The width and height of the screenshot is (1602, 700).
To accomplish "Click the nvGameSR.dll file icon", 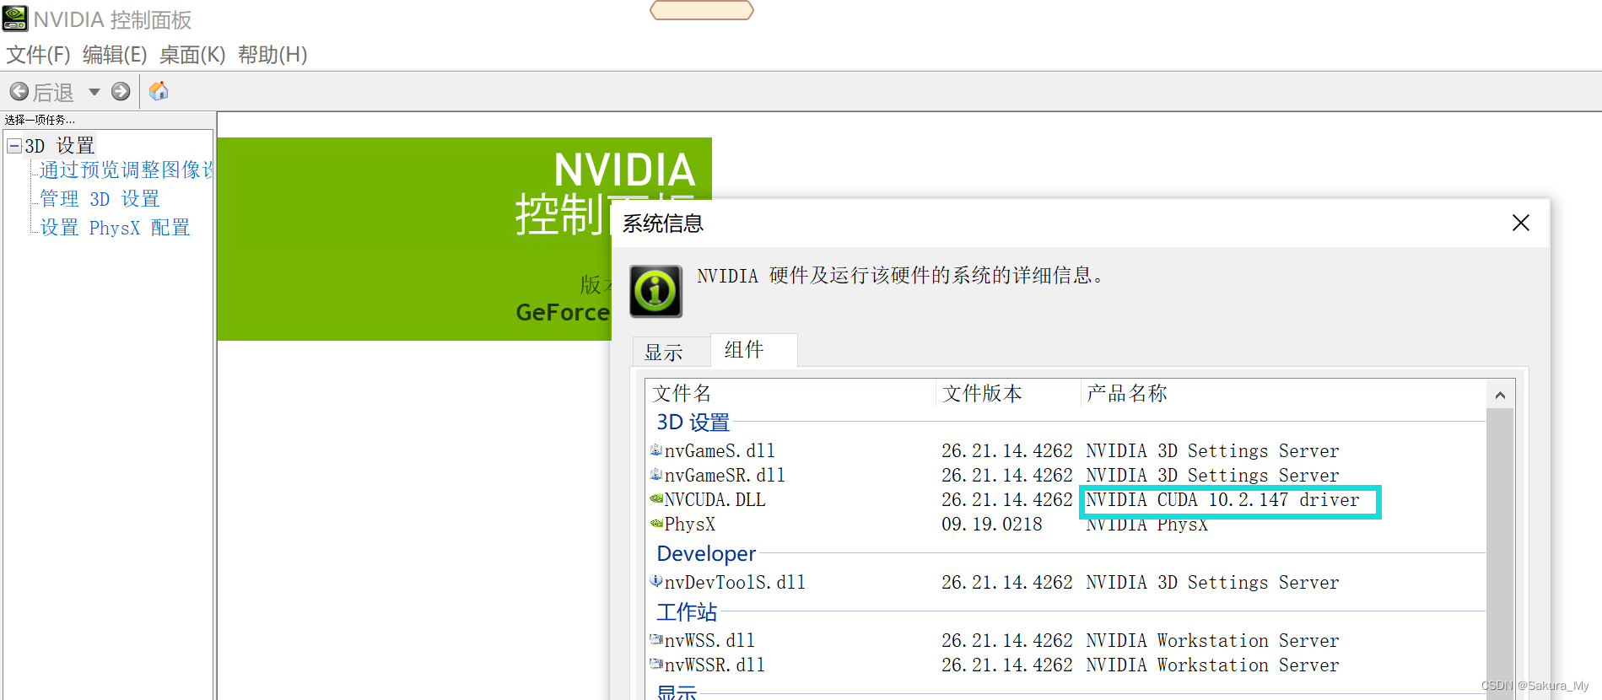I will pos(656,475).
